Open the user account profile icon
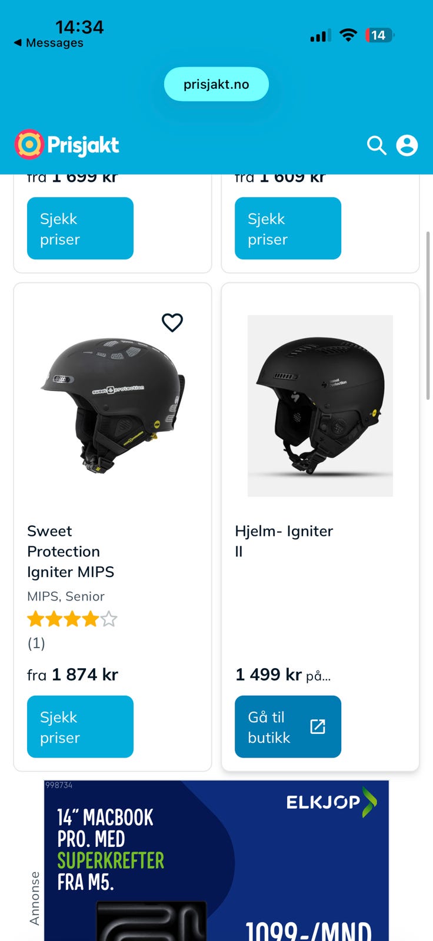This screenshot has width=433, height=941. point(407,145)
